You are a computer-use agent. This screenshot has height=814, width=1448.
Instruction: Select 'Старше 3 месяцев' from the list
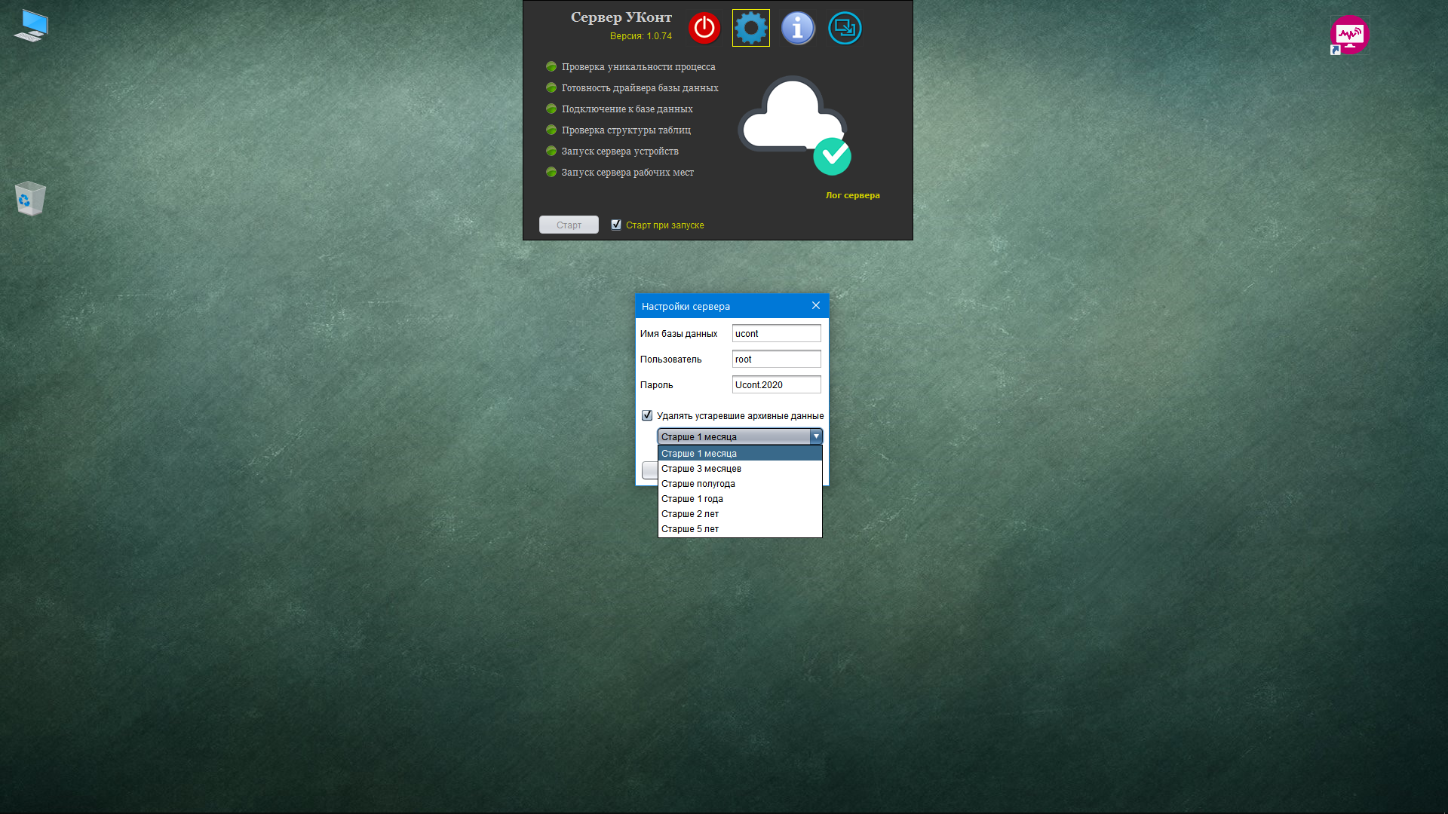coord(701,469)
